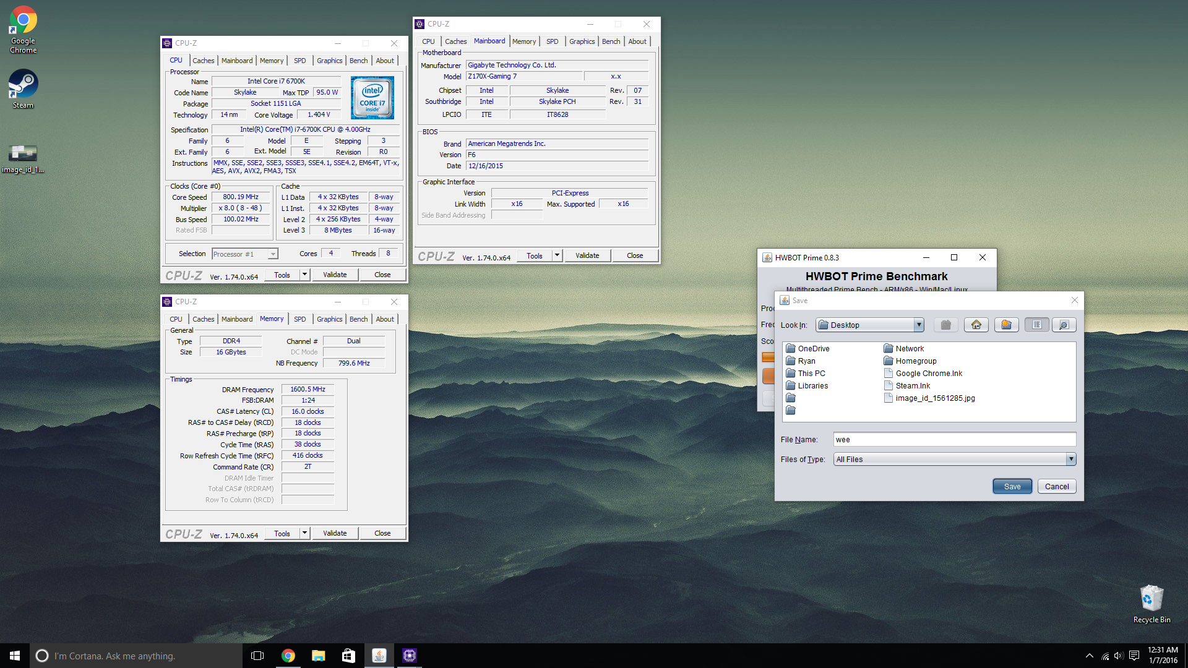The height and width of the screenshot is (668, 1188).
Task: Open File Explorer from taskbar
Action: 318,656
